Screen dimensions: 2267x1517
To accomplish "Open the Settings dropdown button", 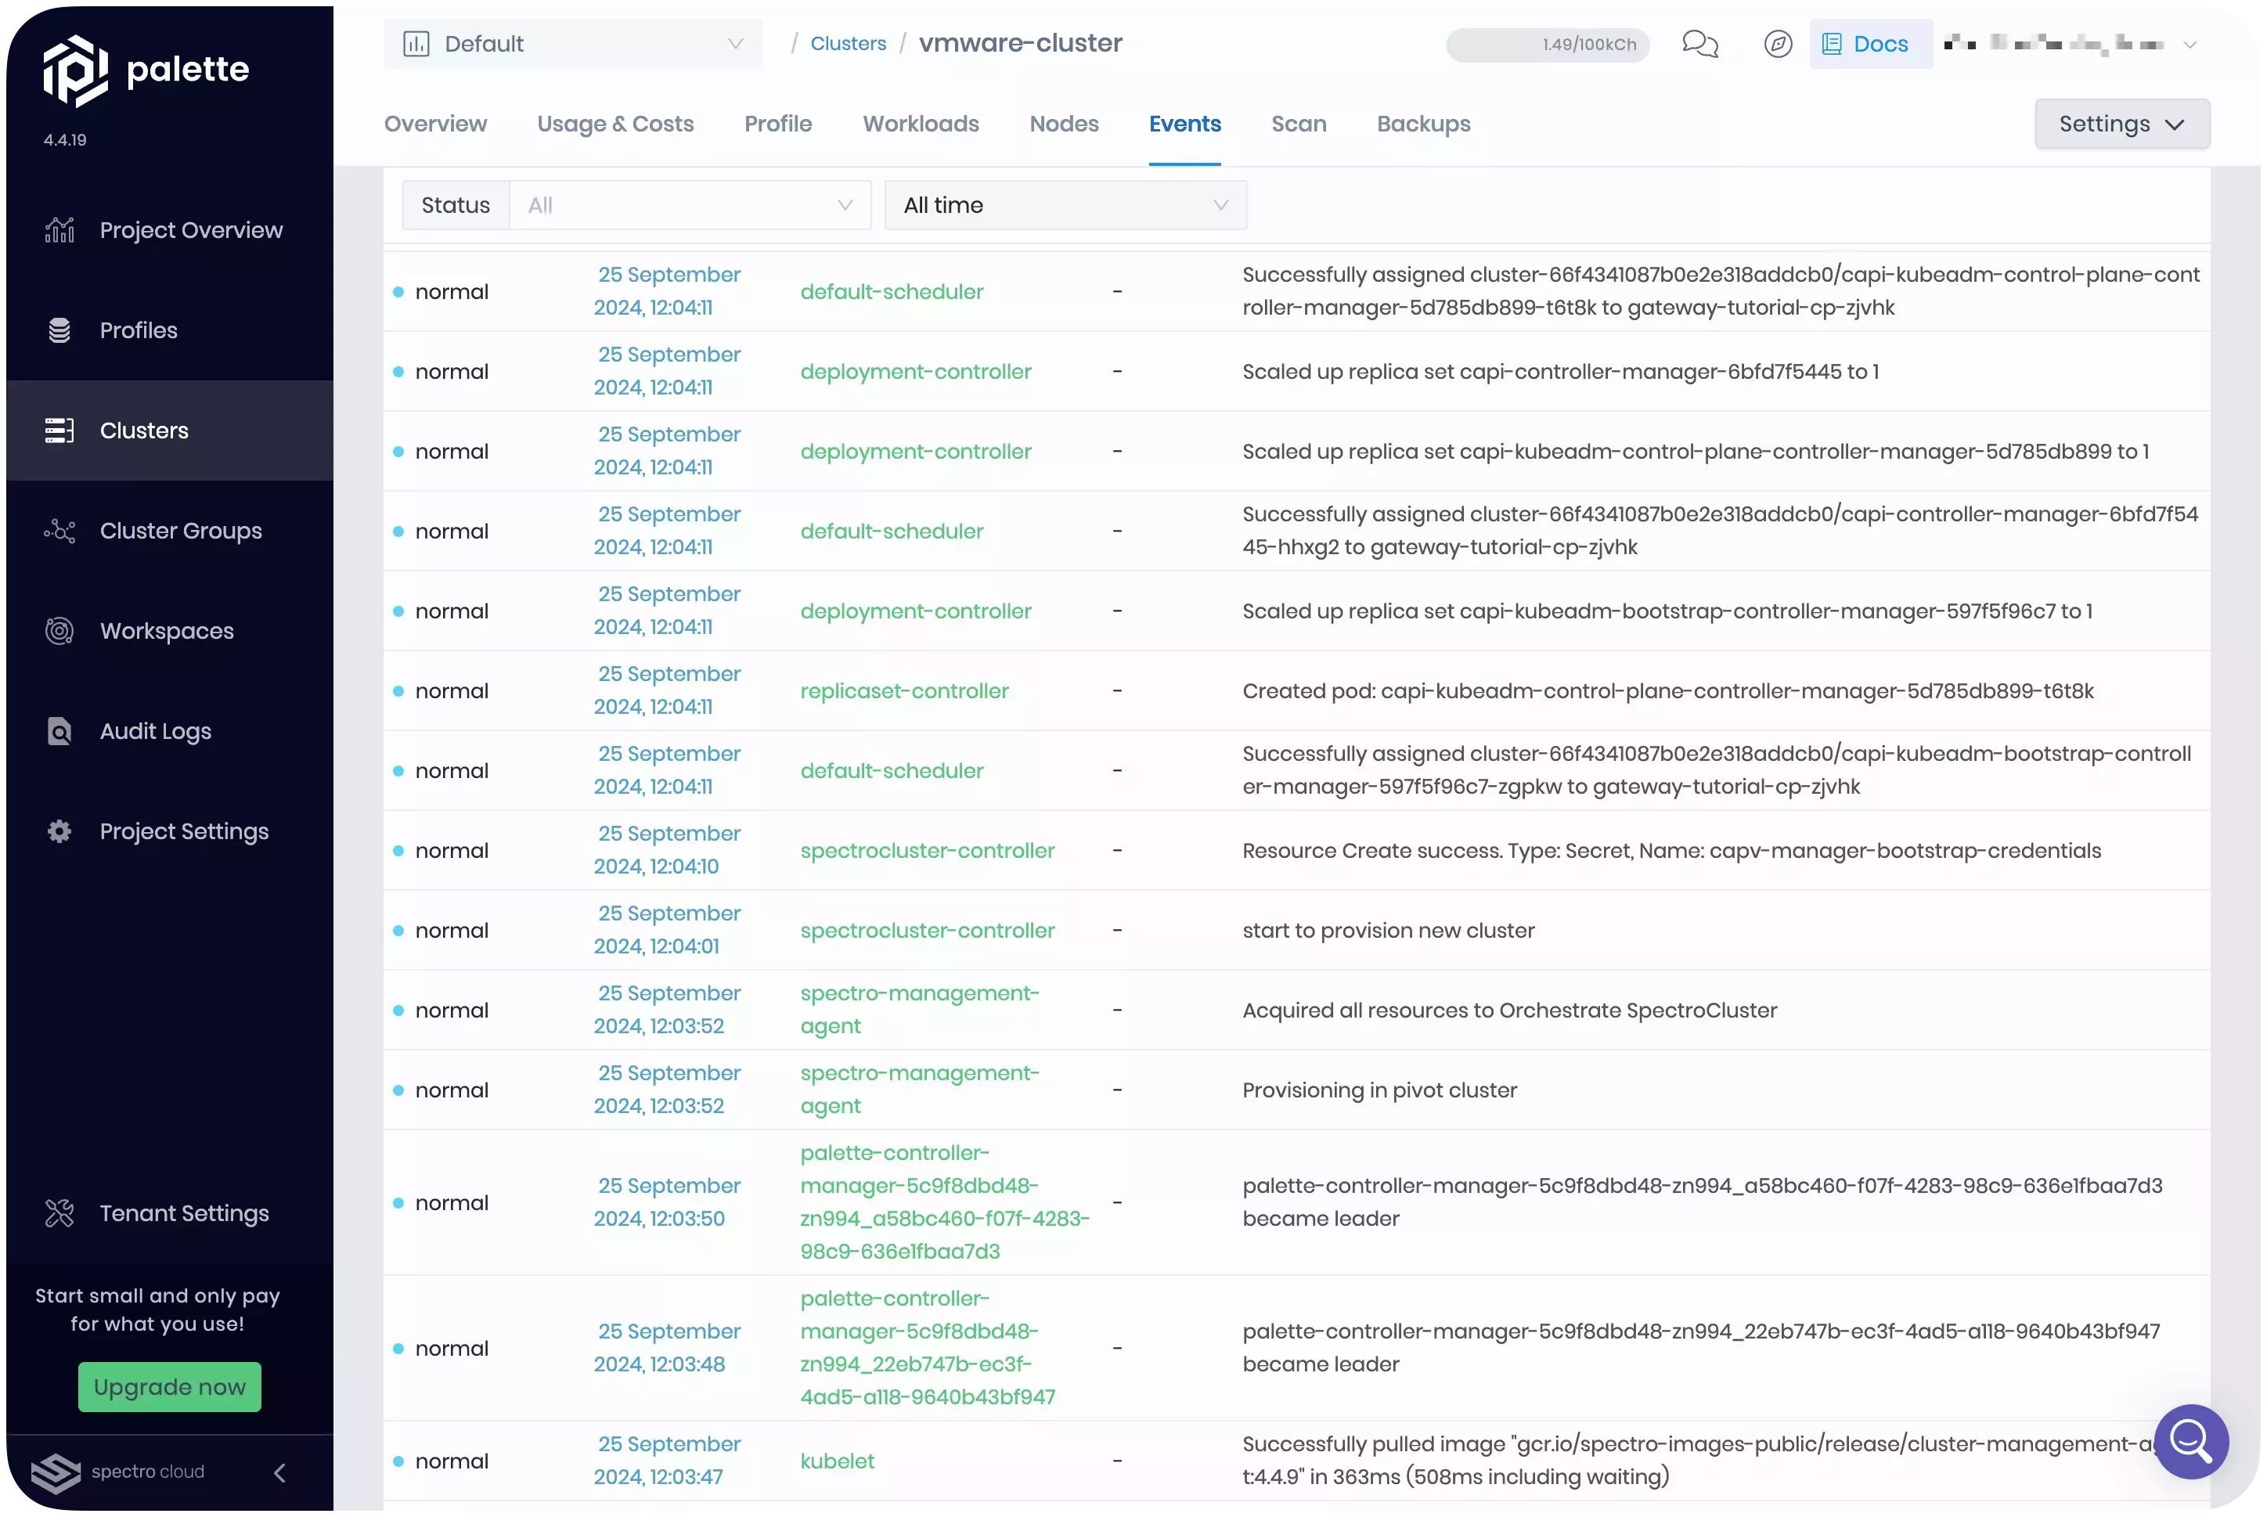I will coord(2121,124).
